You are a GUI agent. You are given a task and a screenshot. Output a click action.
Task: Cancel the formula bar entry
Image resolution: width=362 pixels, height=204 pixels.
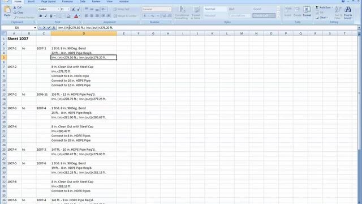44,28
